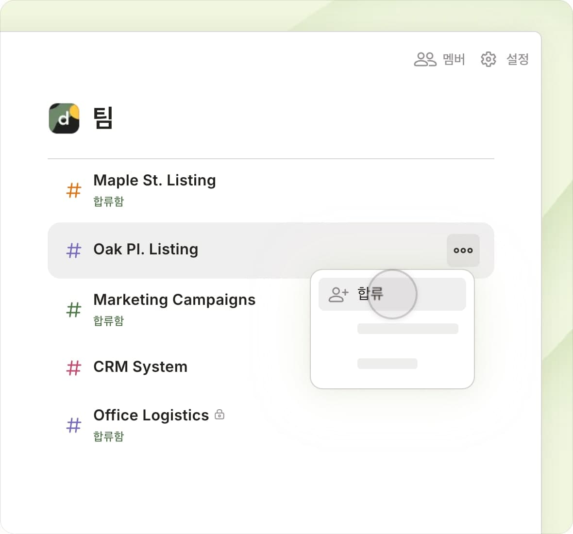Select the 합류 option in the menu
573x534 pixels.
pyautogui.click(x=370, y=294)
